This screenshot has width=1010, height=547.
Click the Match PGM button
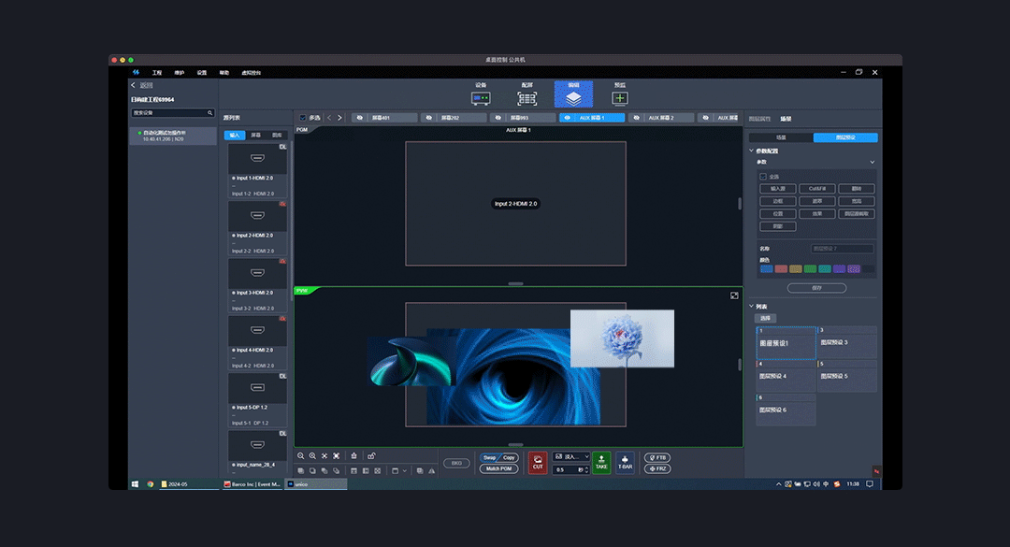point(499,468)
